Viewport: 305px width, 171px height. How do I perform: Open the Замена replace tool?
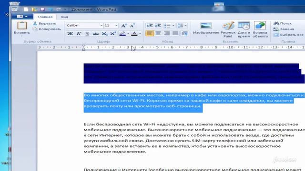pos(284,29)
